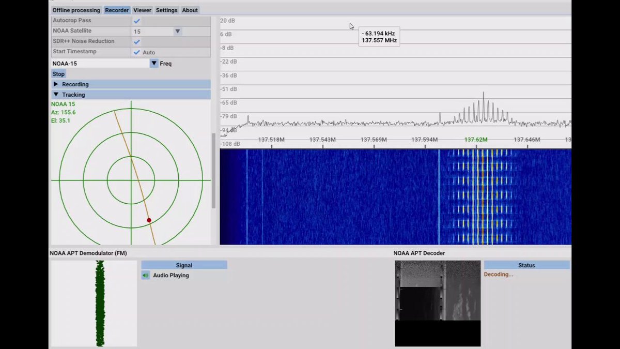Open the NOAA-15 frequency preset dropdown arrow
This screenshot has height=349, width=620.
(154, 64)
